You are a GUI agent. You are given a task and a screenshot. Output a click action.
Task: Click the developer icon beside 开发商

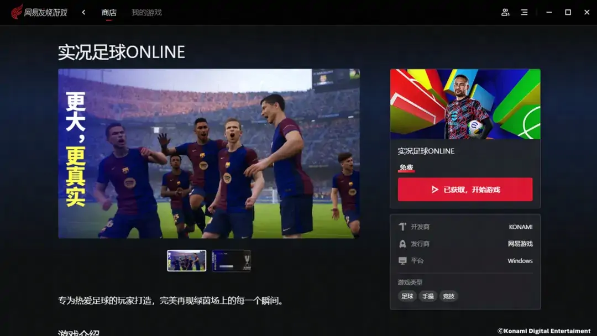(x=402, y=227)
